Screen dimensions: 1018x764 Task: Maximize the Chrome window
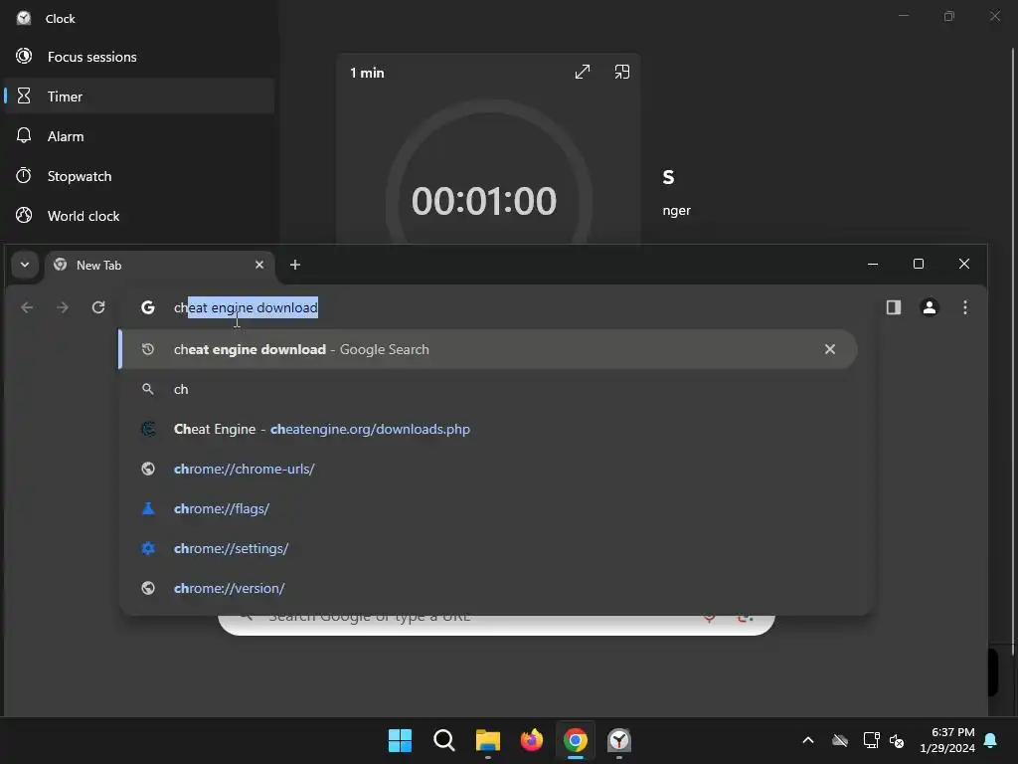[x=918, y=264]
